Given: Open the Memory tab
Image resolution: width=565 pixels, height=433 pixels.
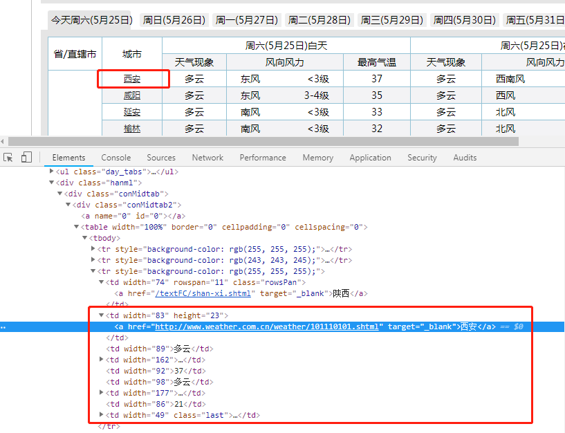Looking at the screenshot, I should [318, 158].
